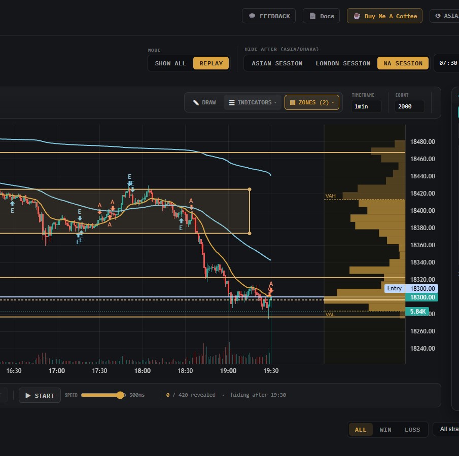Select ASIAN SESSION
The width and height of the screenshot is (459, 456).
(x=277, y=63)
